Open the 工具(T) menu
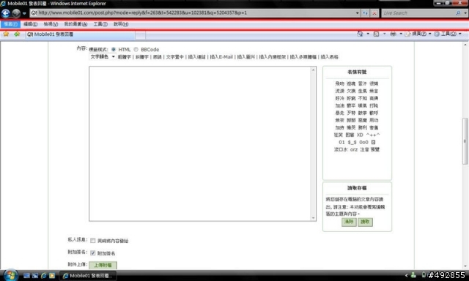 tap(100, 24)
